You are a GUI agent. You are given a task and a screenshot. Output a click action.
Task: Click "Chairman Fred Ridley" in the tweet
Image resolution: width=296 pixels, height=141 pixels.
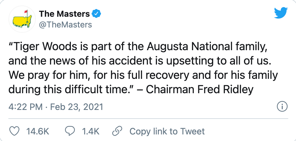199,90
